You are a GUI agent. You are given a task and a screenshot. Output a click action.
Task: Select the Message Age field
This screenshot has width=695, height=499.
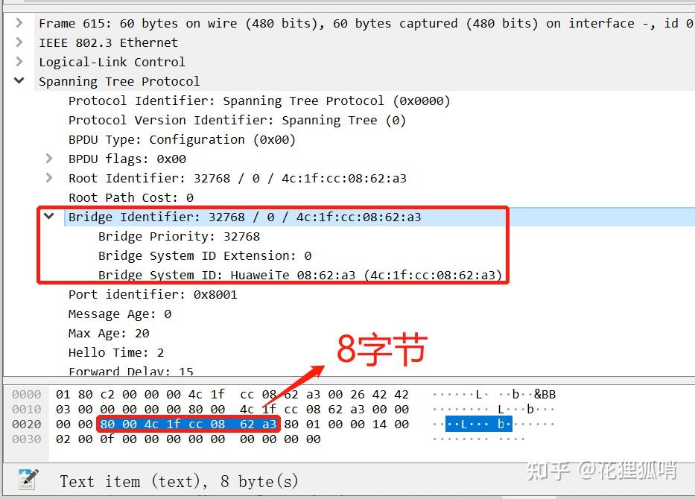pos(120,314)
